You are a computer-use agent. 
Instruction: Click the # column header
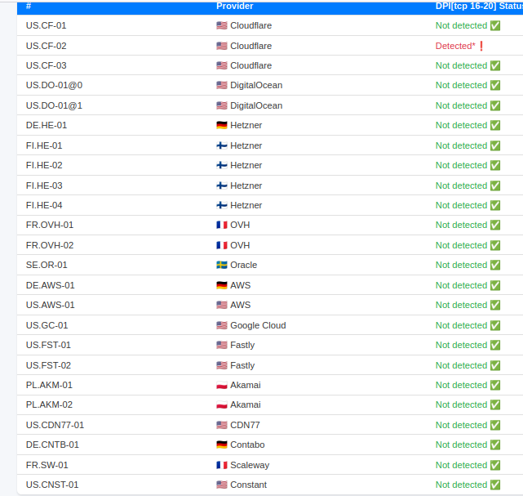pos(29,6)
